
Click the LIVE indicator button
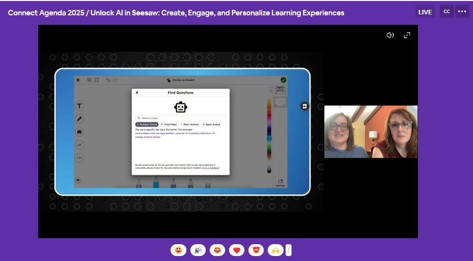point(425,12)
